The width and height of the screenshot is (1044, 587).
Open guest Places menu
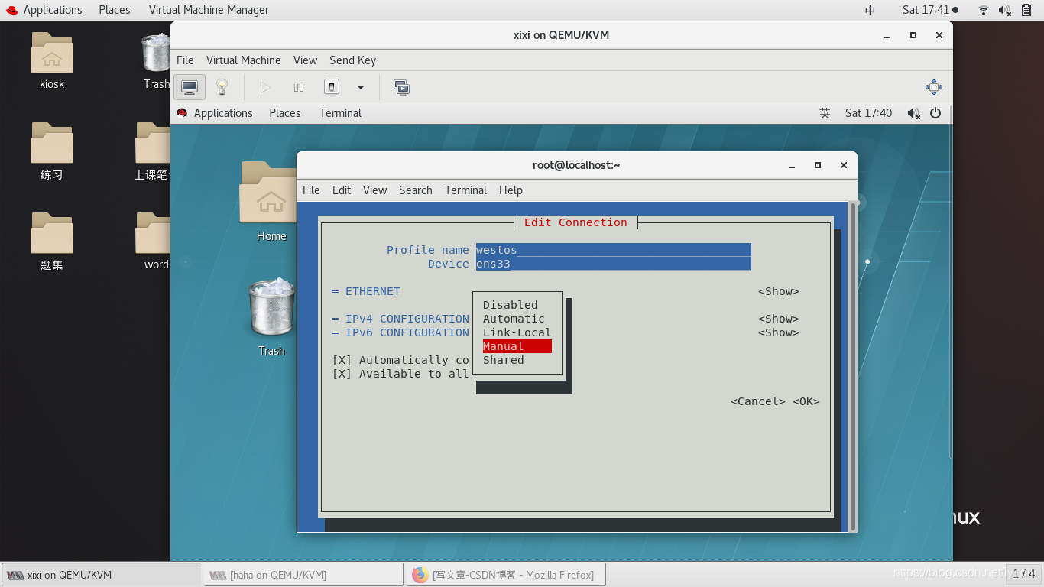coord(284,113)
